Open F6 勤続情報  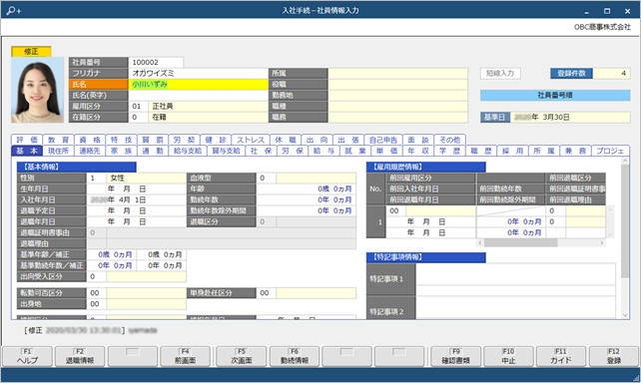[x=295, y=356]
